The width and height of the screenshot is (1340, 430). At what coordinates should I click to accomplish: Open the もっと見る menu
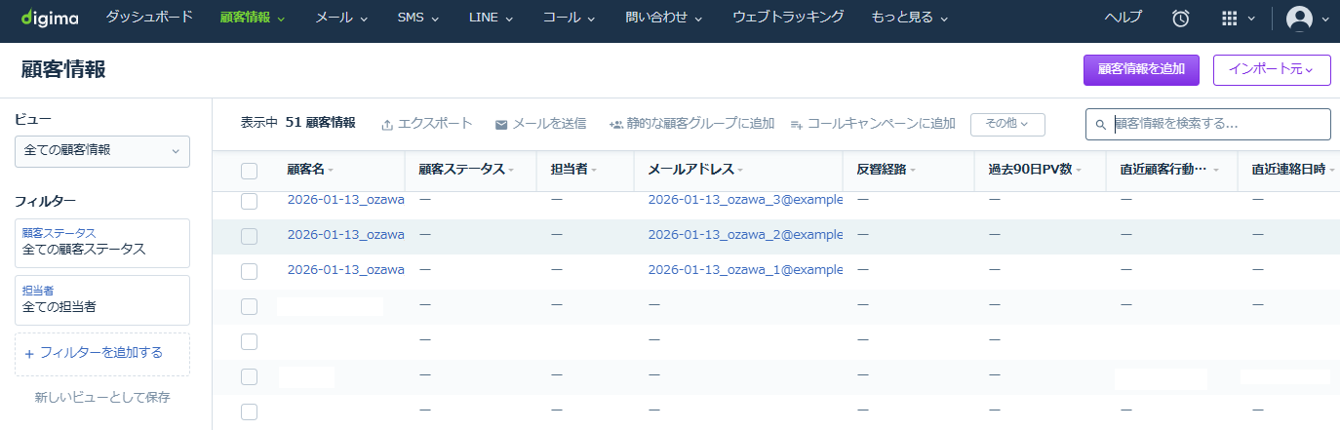point(910,18)
